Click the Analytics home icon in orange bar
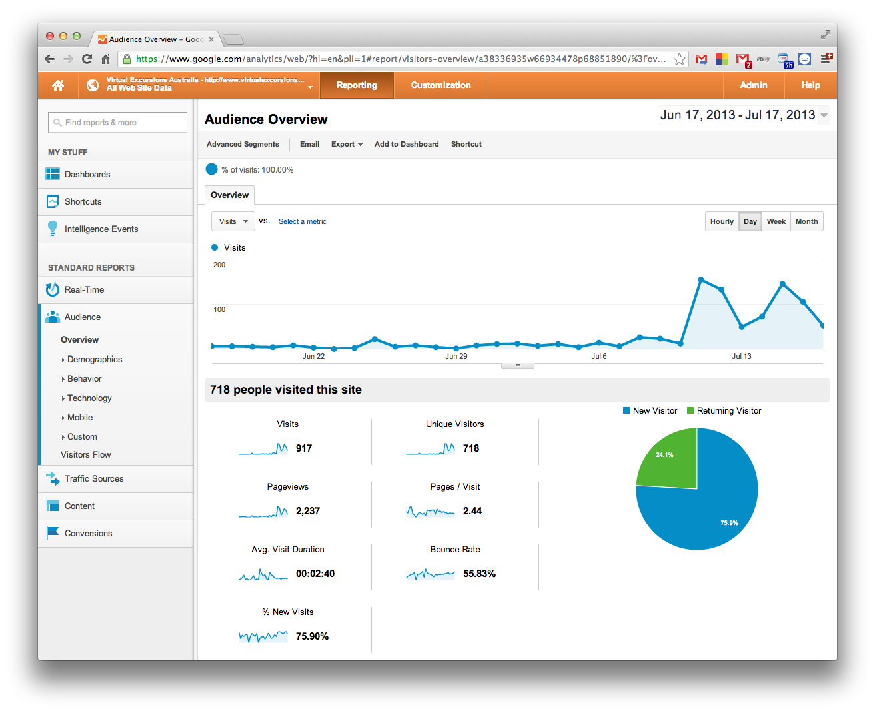The height and width of the screenshot is (713, 875). 58,85
